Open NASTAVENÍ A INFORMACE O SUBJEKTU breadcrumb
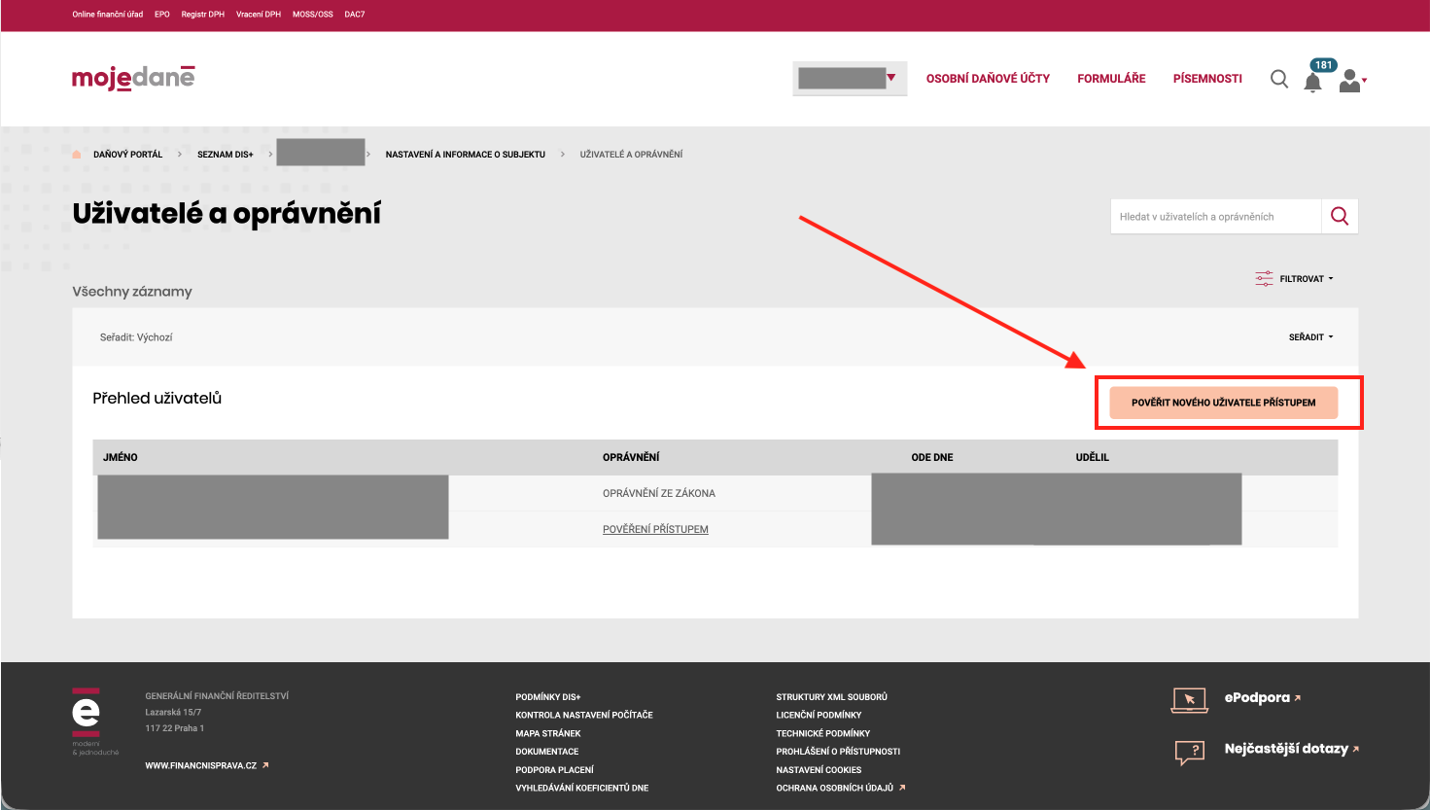The image size is (1430, 810). pos(466,155)
